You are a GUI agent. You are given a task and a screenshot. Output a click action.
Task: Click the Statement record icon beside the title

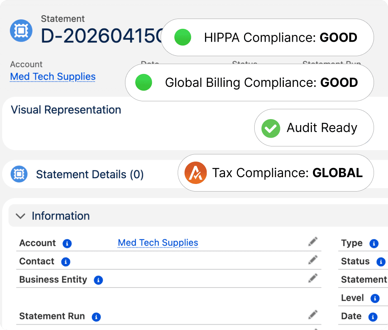click(21, 30)
